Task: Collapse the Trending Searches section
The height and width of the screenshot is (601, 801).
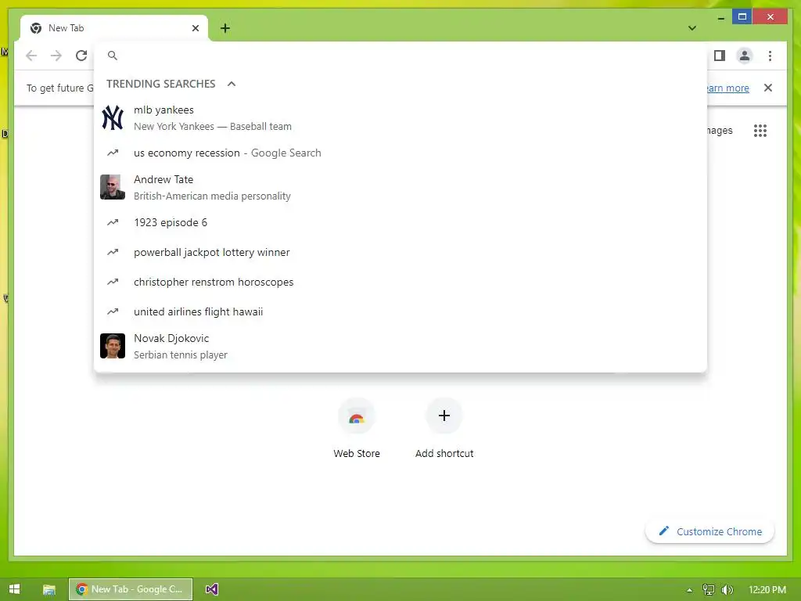Action: pyautogui.click(x=232, y=84)
